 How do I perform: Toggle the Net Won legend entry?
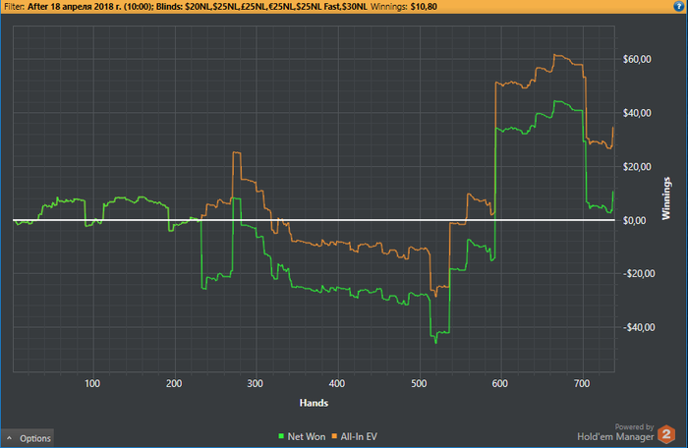[x=302, y=436]
